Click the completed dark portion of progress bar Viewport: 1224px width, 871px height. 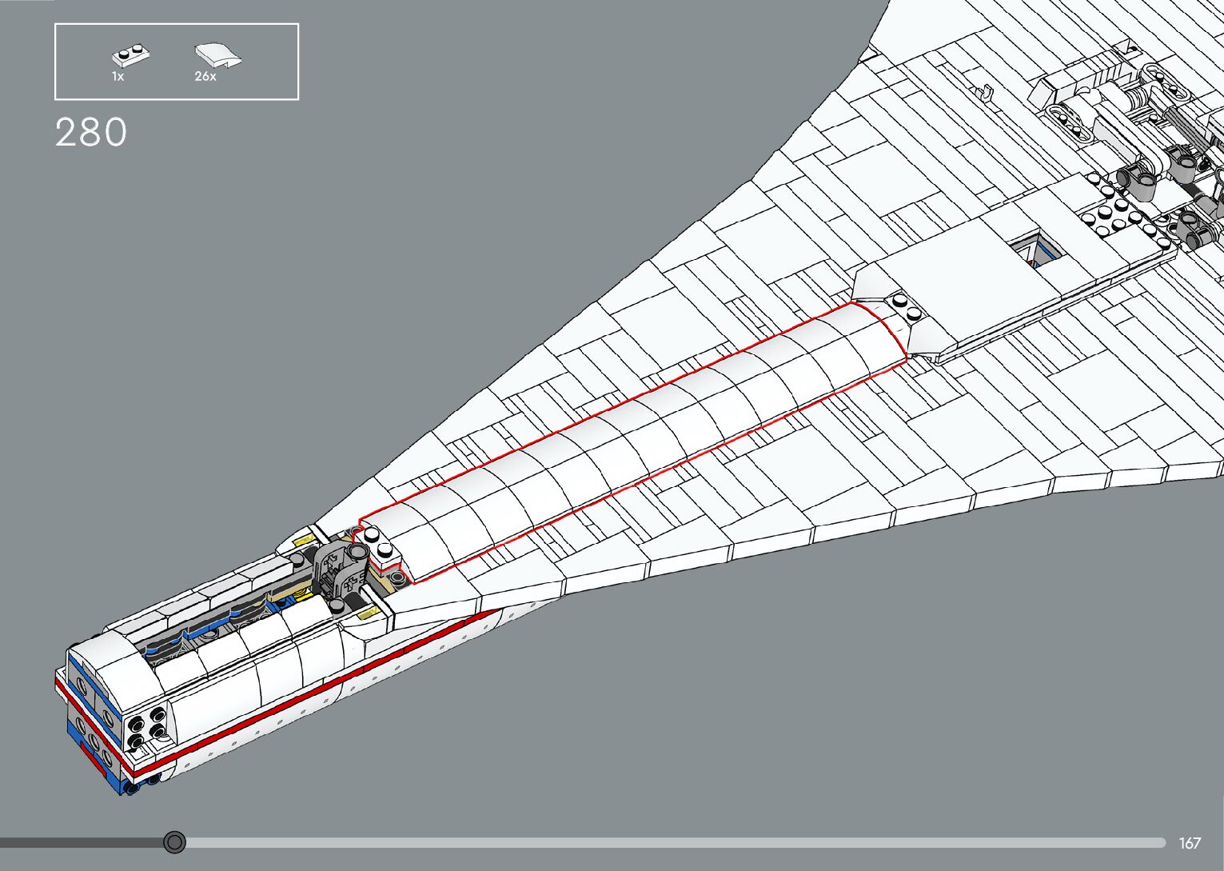coord(80,842)
